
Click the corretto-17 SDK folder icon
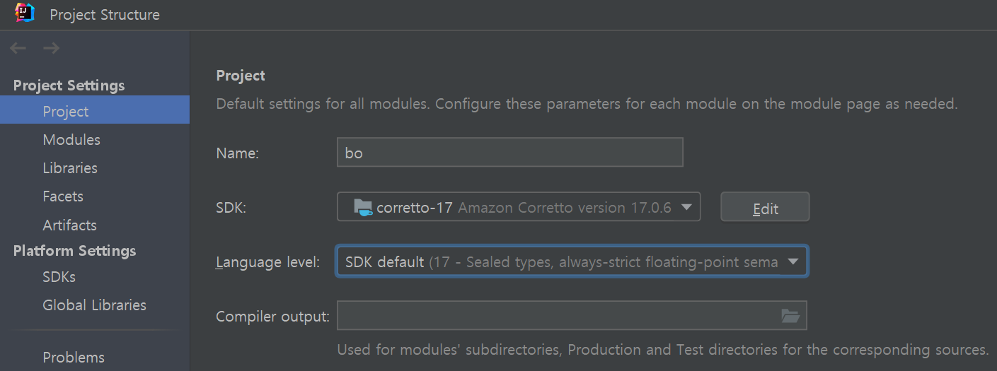(363, 207)
